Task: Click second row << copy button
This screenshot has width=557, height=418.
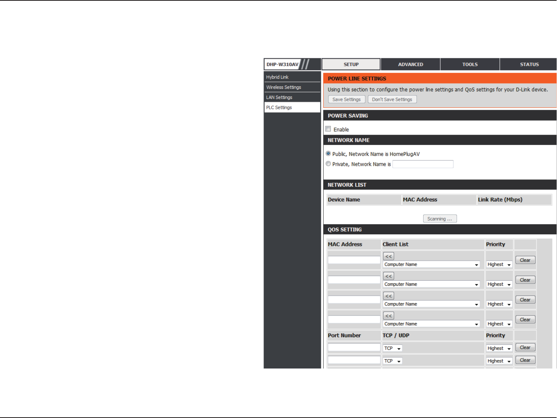Action: click(388, 276)
